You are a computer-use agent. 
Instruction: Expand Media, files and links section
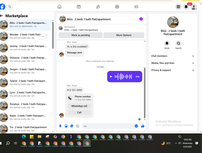pyautogui.click(x=173, y=63)
